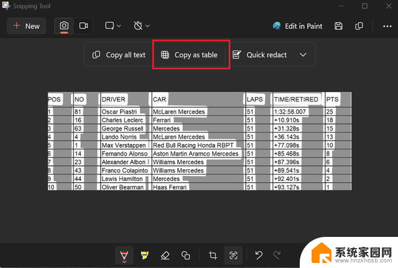This screenshot has height=268, width=398.
Task: Select the text Alexander Albon
Action: click(123, 162)
